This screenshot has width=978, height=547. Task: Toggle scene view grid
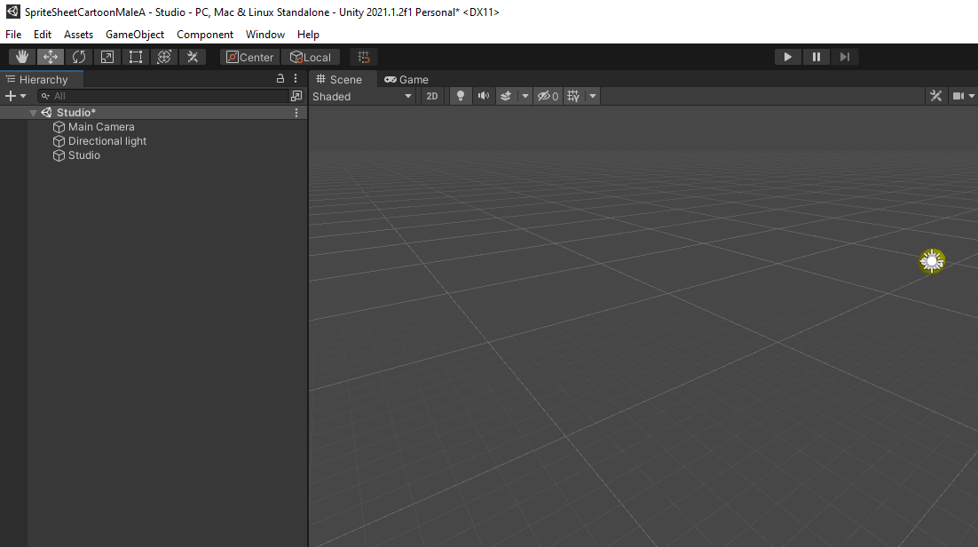573,96
